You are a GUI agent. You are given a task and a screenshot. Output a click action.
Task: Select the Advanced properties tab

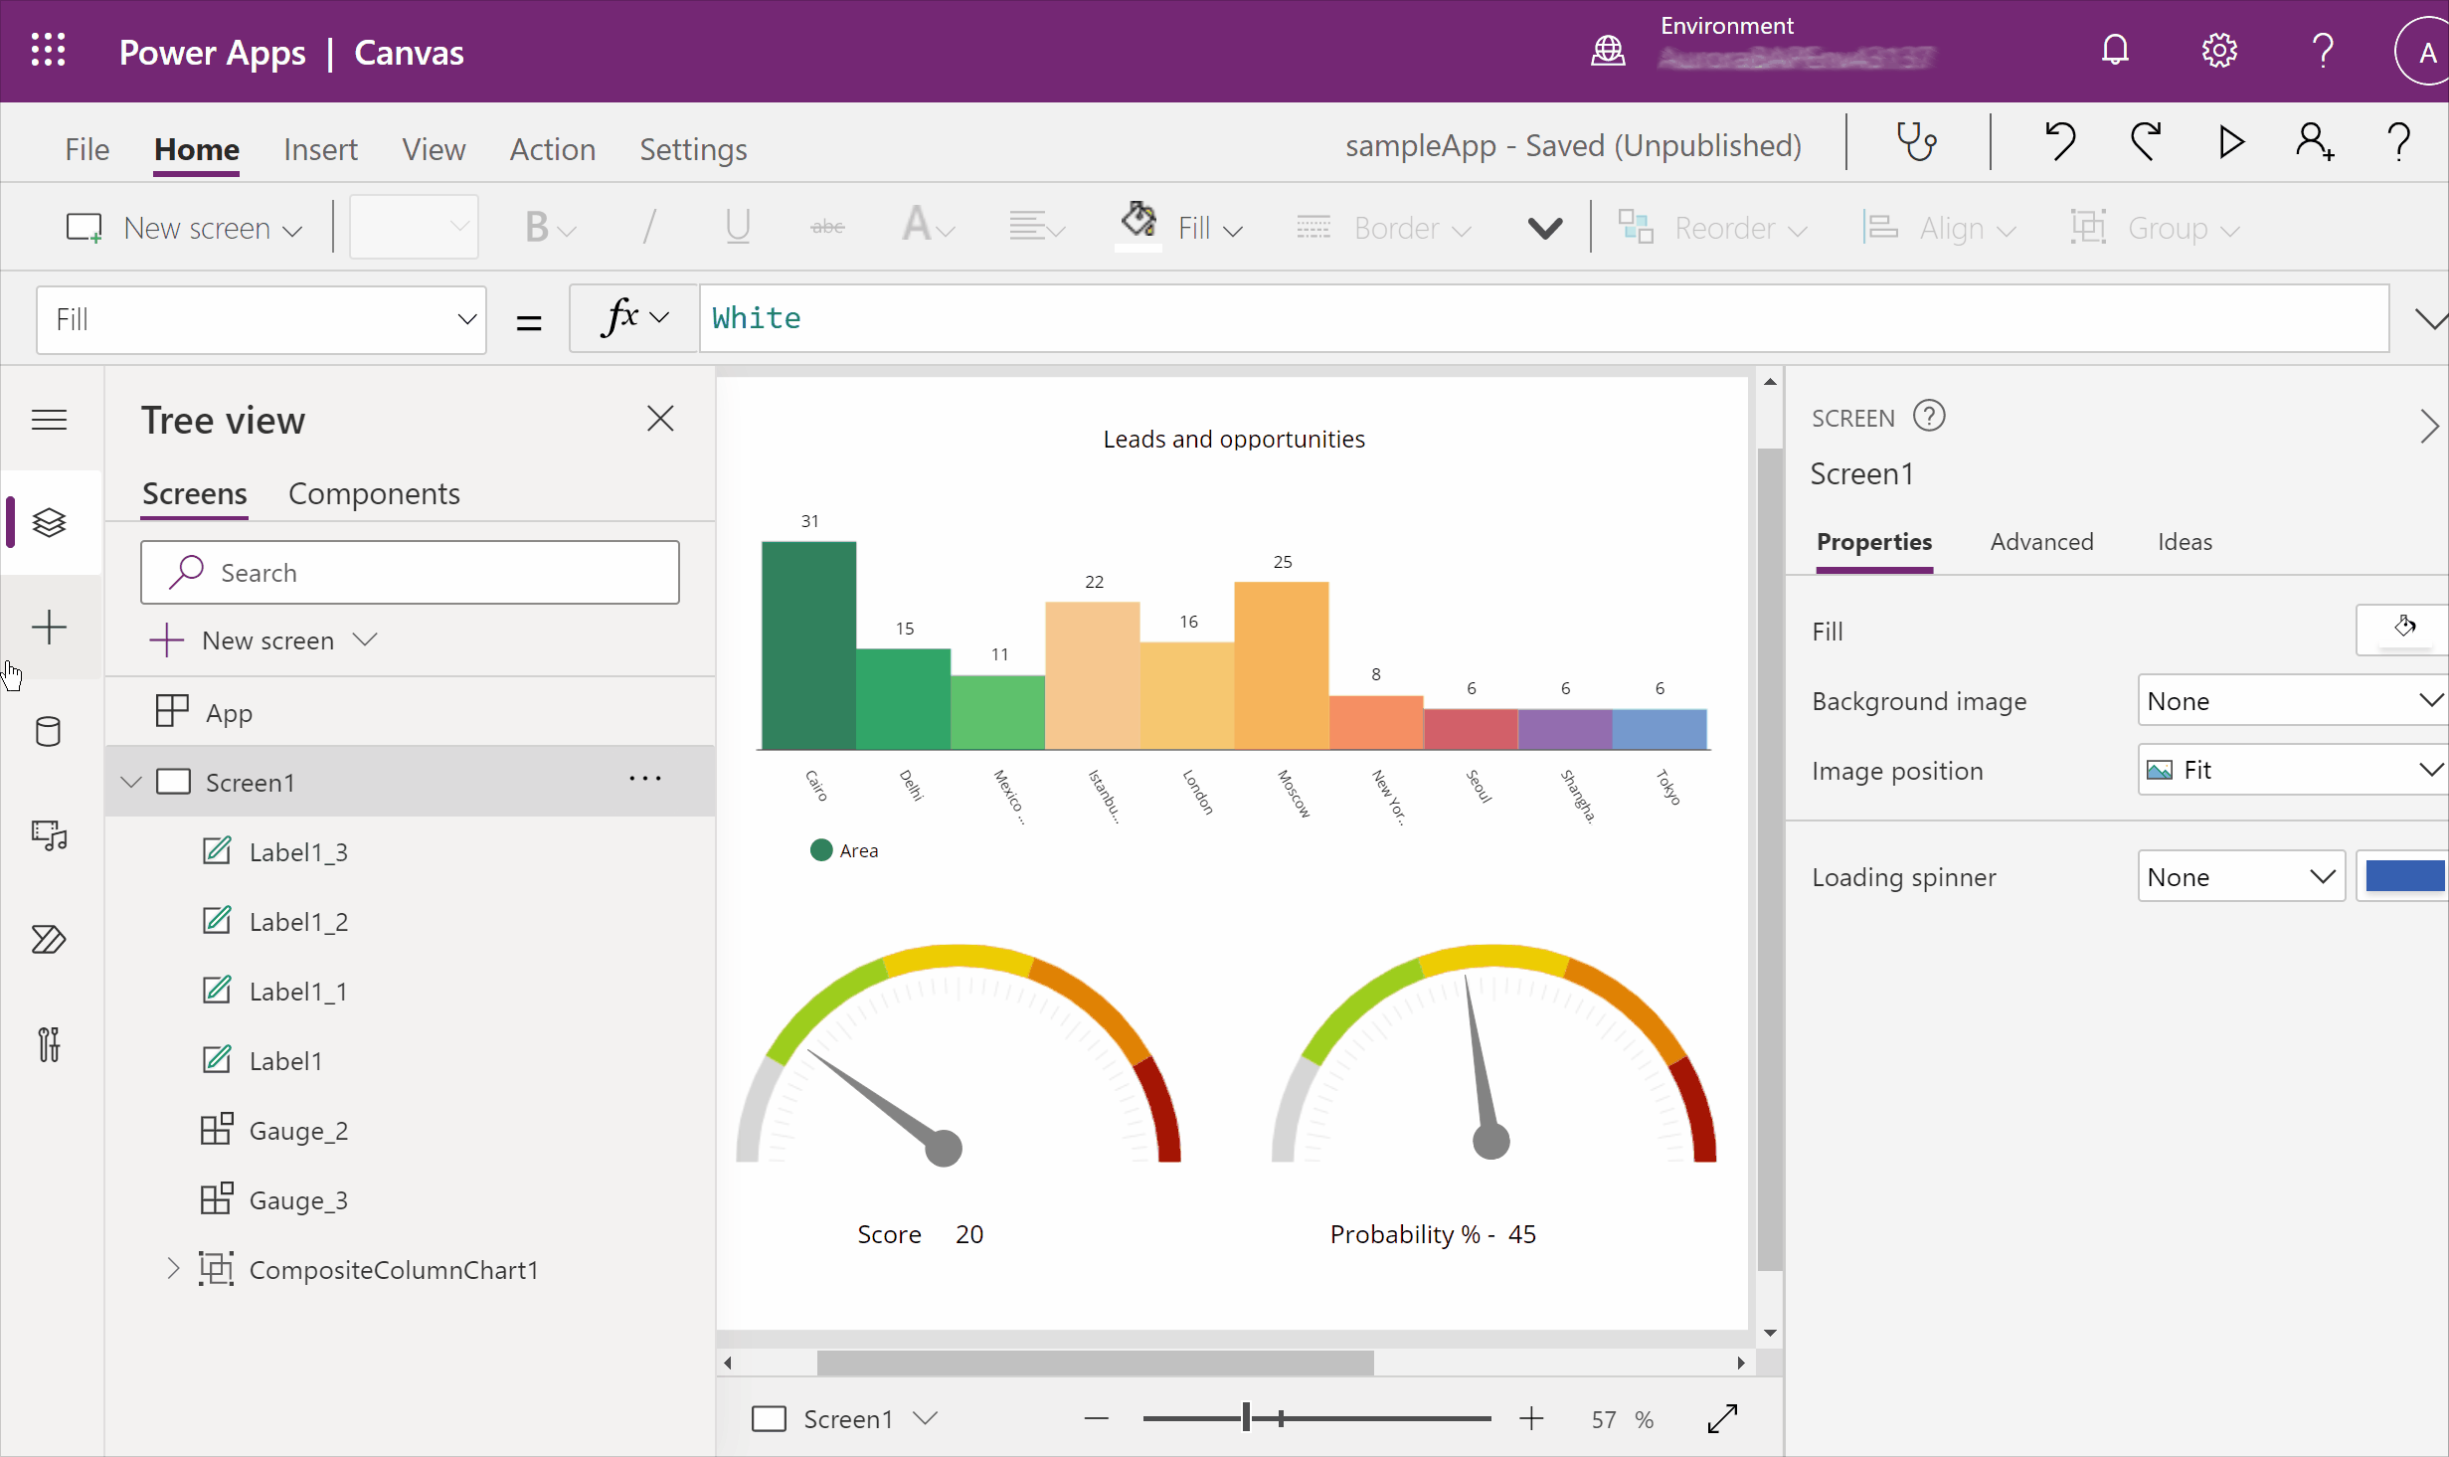point(2041,541)
